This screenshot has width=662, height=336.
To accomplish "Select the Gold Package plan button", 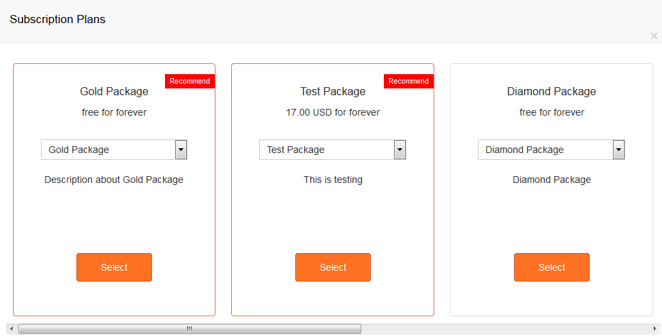I will [x=114, y=267].
